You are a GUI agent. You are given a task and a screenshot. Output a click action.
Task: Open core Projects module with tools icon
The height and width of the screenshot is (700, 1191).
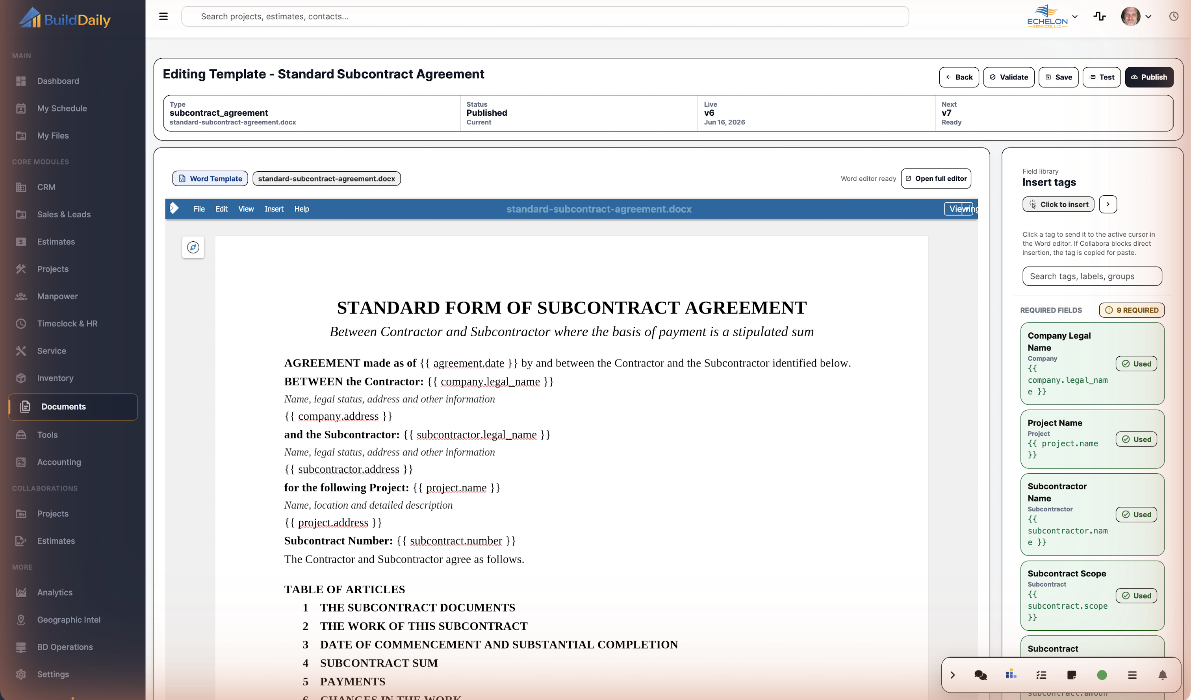73,269
